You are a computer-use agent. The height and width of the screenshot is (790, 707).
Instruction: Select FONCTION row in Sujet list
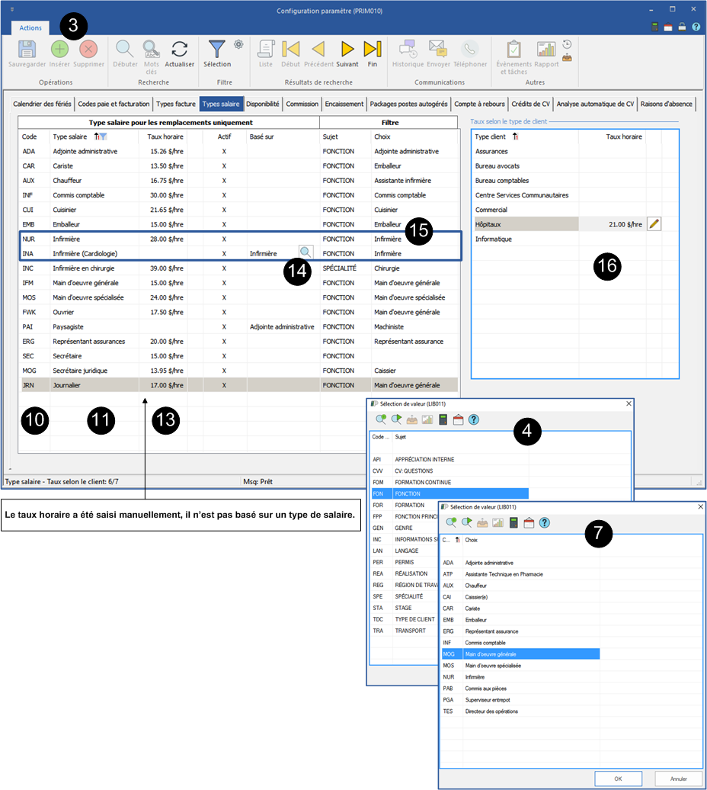tap(449, 494)
